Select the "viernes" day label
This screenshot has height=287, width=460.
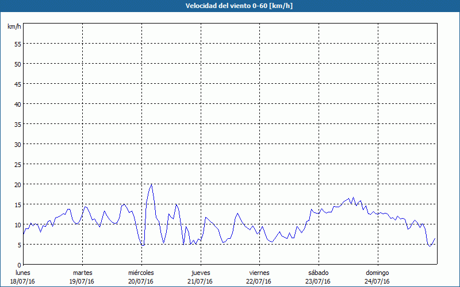259,273
